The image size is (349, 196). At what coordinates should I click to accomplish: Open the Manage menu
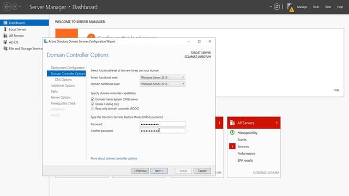(302, 7)
